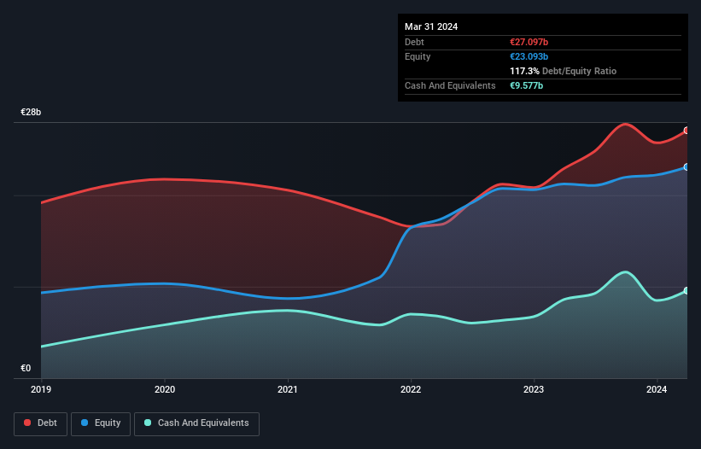Click the Debt label in tooltip
The image size is (701, 449).
click(414, 42)
